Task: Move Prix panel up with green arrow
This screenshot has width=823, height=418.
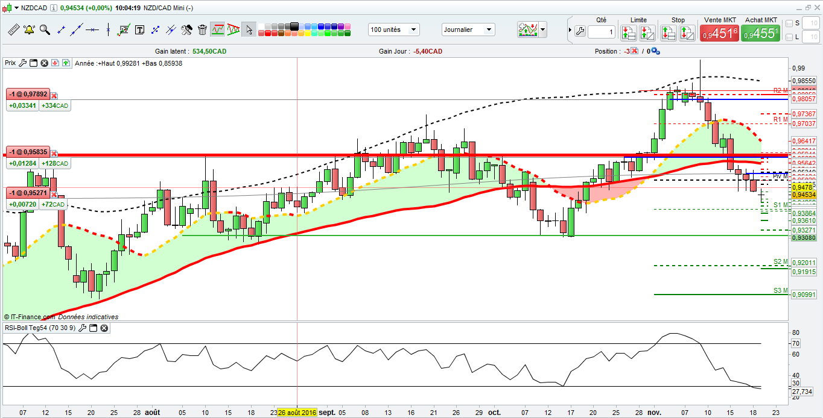Action: [x=65, y=63]
